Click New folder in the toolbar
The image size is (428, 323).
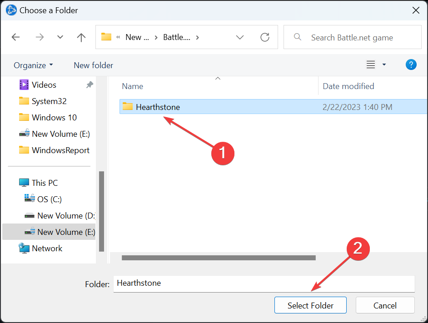93,65
